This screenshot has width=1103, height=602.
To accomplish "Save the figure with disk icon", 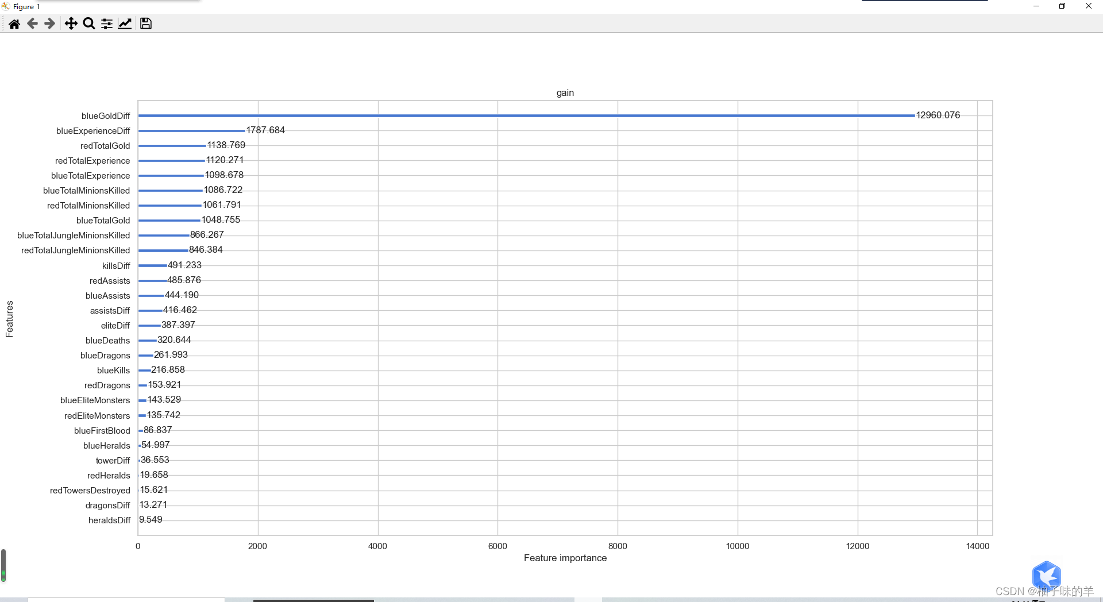I will (x=146, y=24).
